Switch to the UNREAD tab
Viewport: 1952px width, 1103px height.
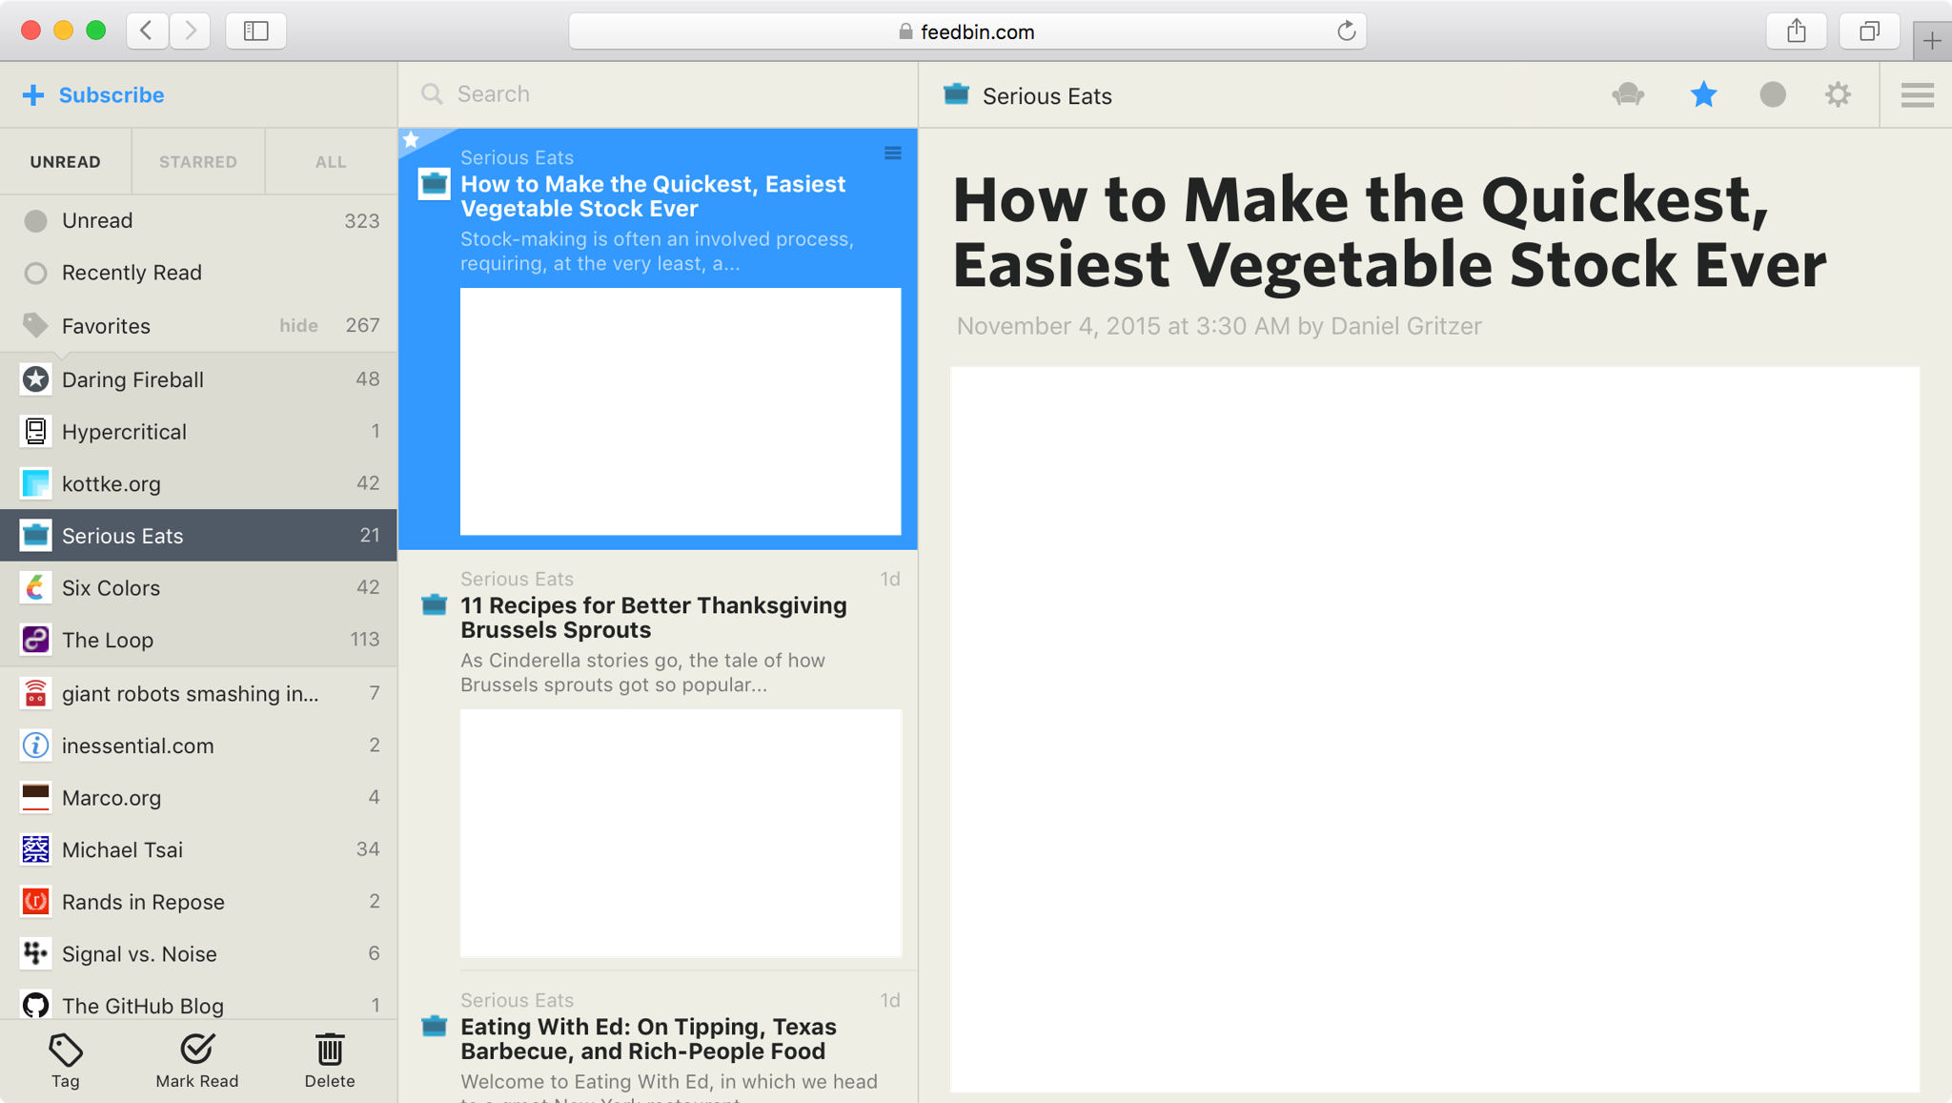click(x=66, y=162)
